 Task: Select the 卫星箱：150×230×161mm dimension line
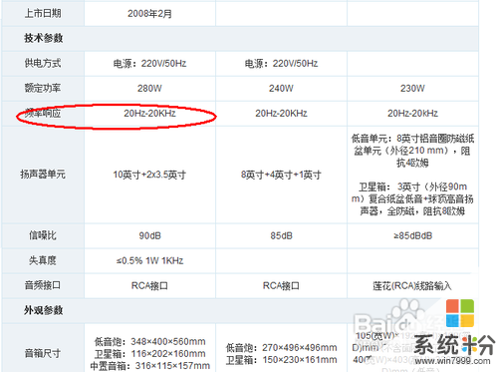click(x=282, y=360)
